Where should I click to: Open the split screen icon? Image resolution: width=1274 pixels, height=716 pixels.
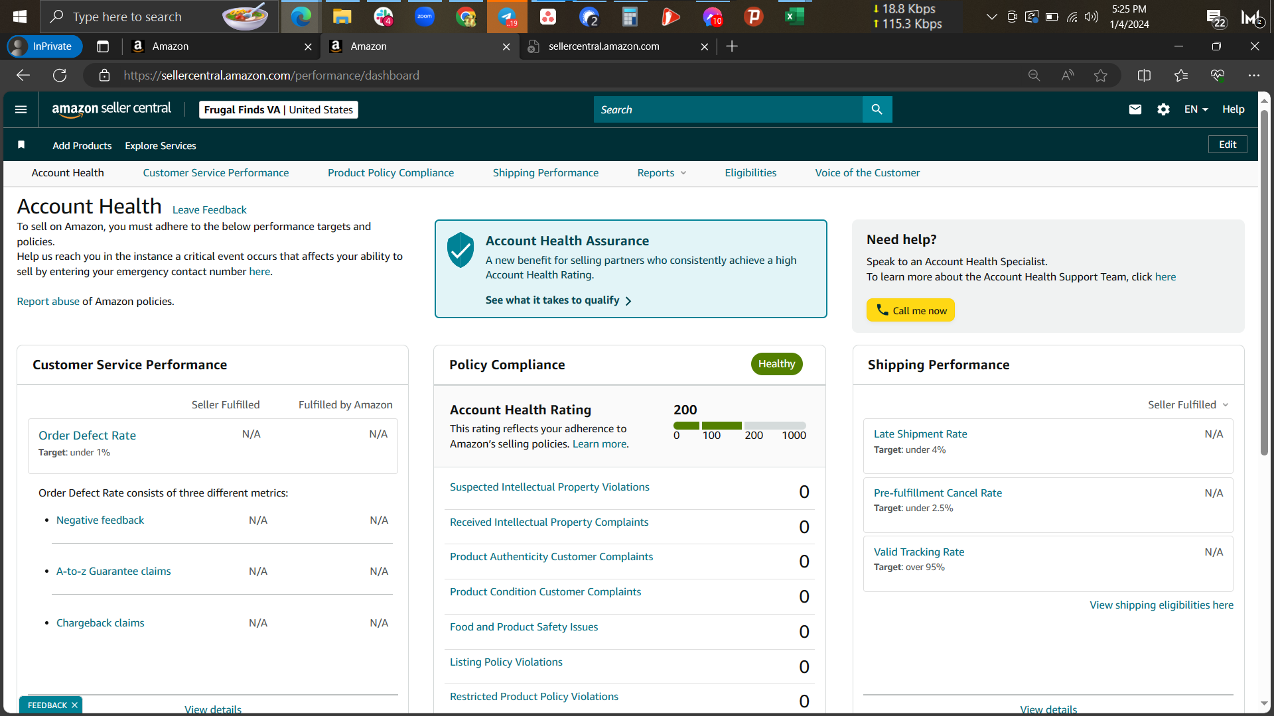coord(1144,76)
